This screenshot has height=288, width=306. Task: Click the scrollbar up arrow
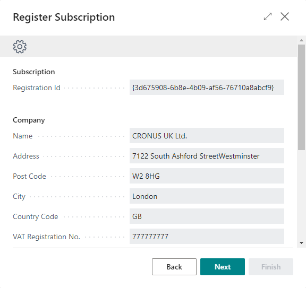pyautogui.click(x=301, y=40)
